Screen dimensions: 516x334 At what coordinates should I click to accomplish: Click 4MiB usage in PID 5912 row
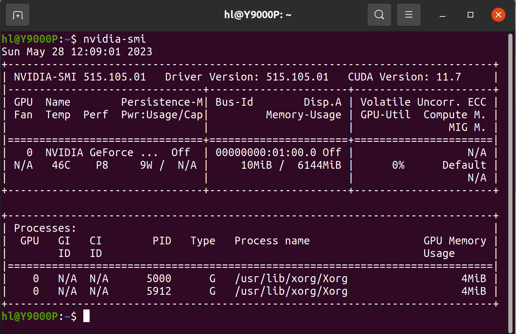474,291
